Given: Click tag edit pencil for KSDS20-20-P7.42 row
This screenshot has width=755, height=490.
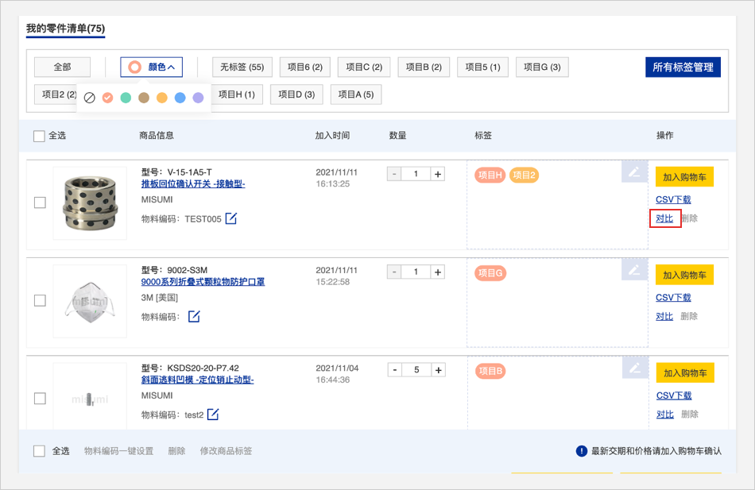Looking at the screenshot, I should coord(633,368).
